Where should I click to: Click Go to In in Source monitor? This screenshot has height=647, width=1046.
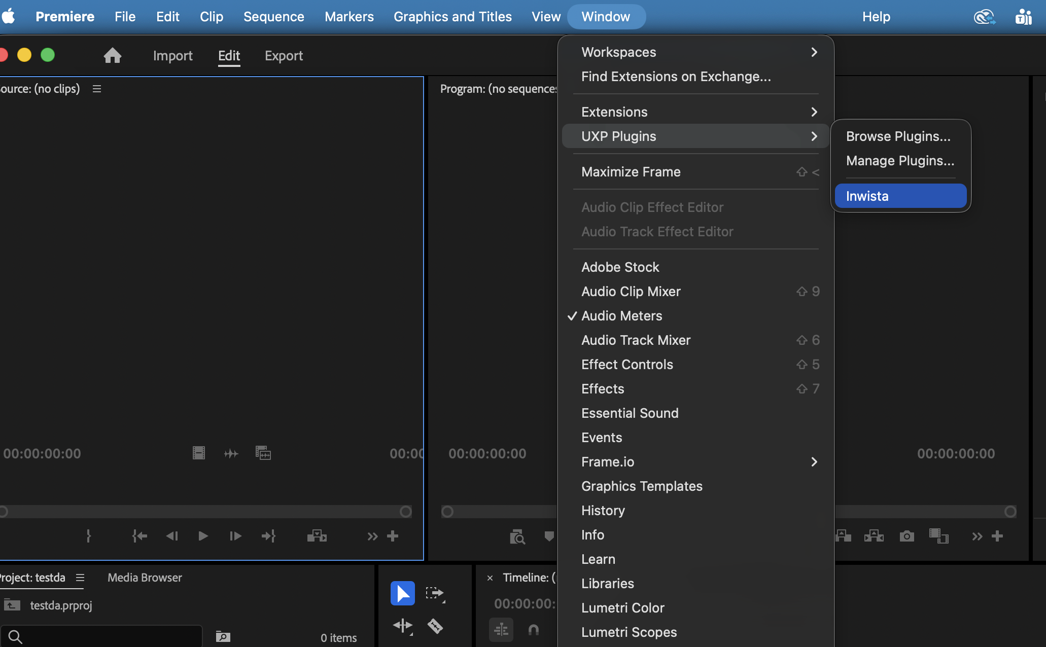point(140,536)
